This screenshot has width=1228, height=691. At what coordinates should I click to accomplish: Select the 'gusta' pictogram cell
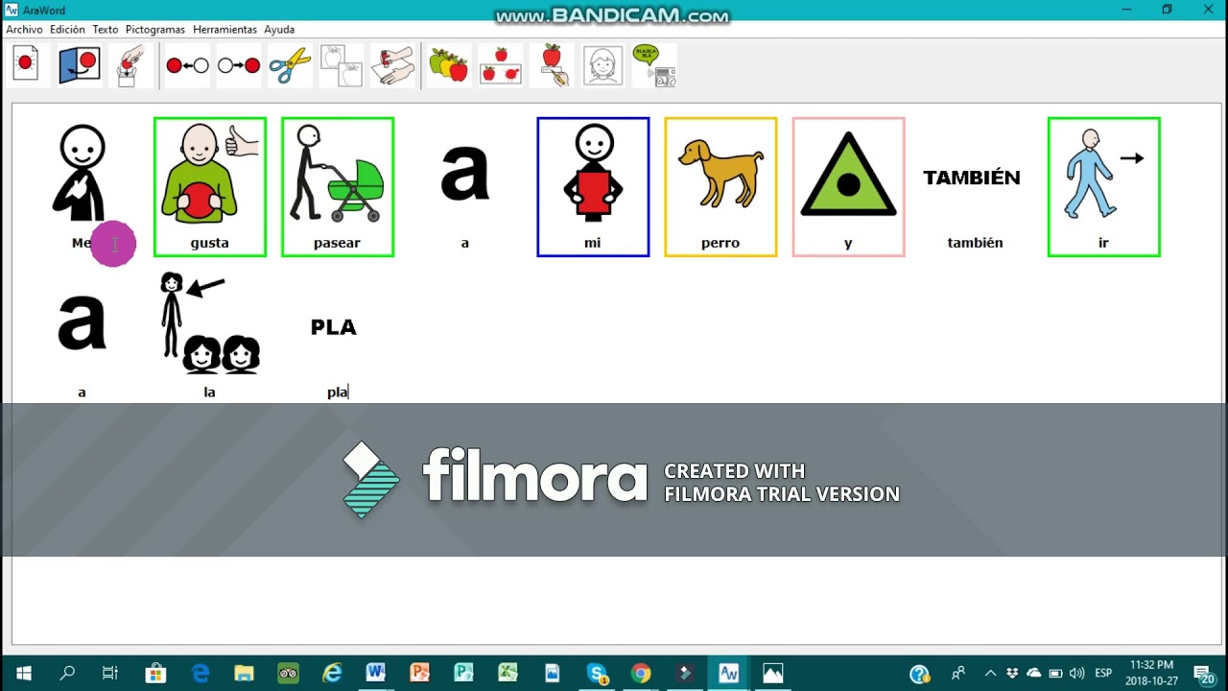[210, 187]
